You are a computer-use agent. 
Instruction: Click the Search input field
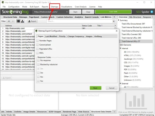point(79,21)
